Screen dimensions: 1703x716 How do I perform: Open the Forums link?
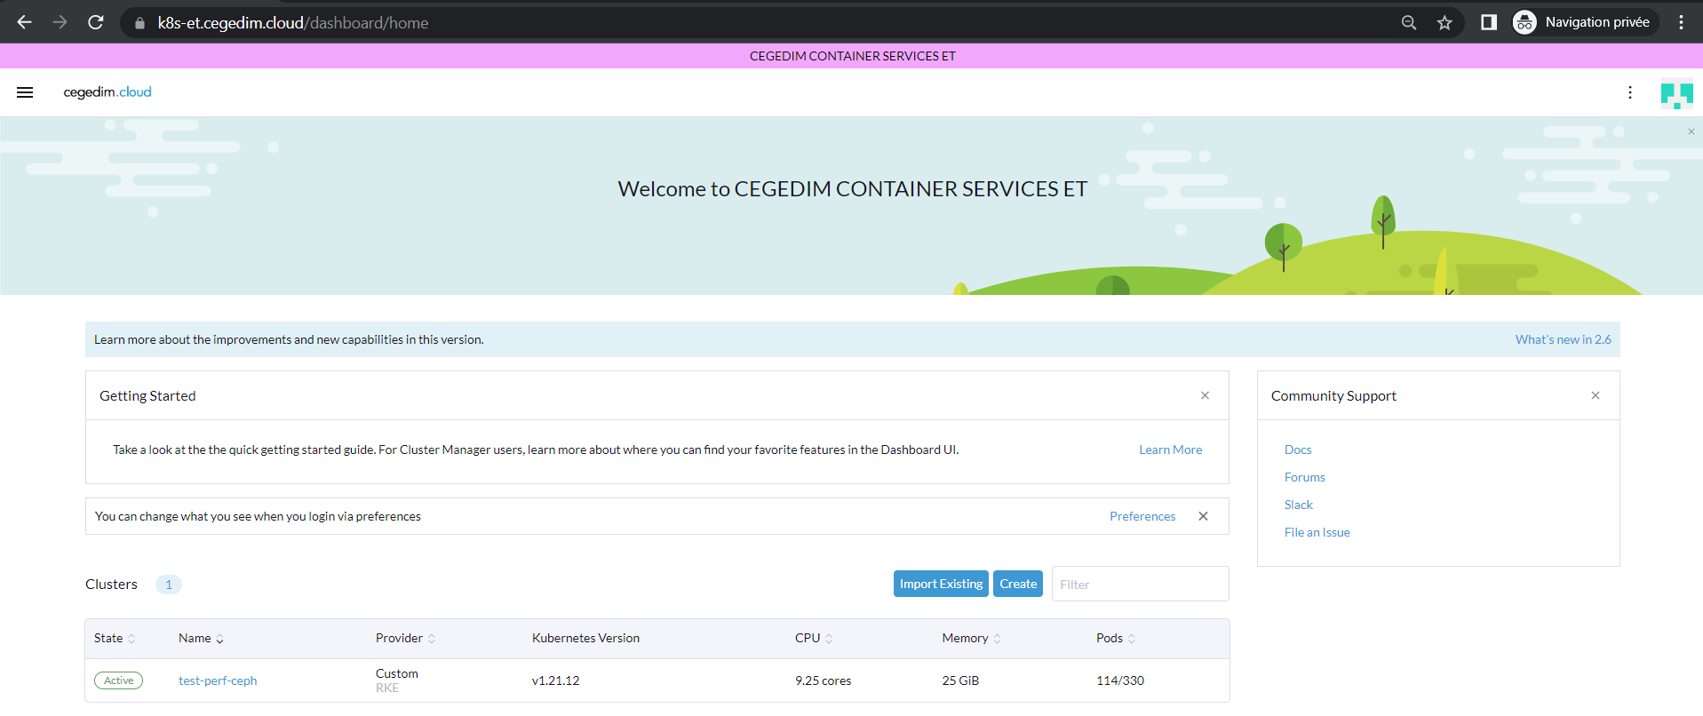[1304, 477]
